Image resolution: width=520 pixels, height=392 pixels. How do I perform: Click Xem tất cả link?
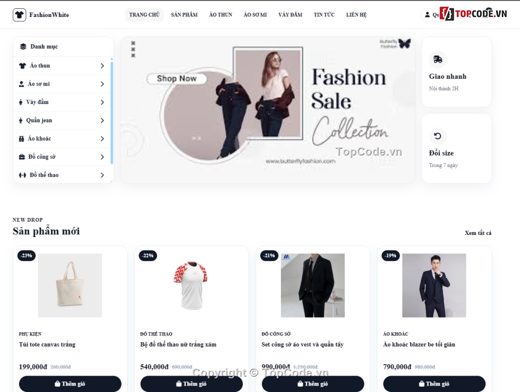point(478,233)
